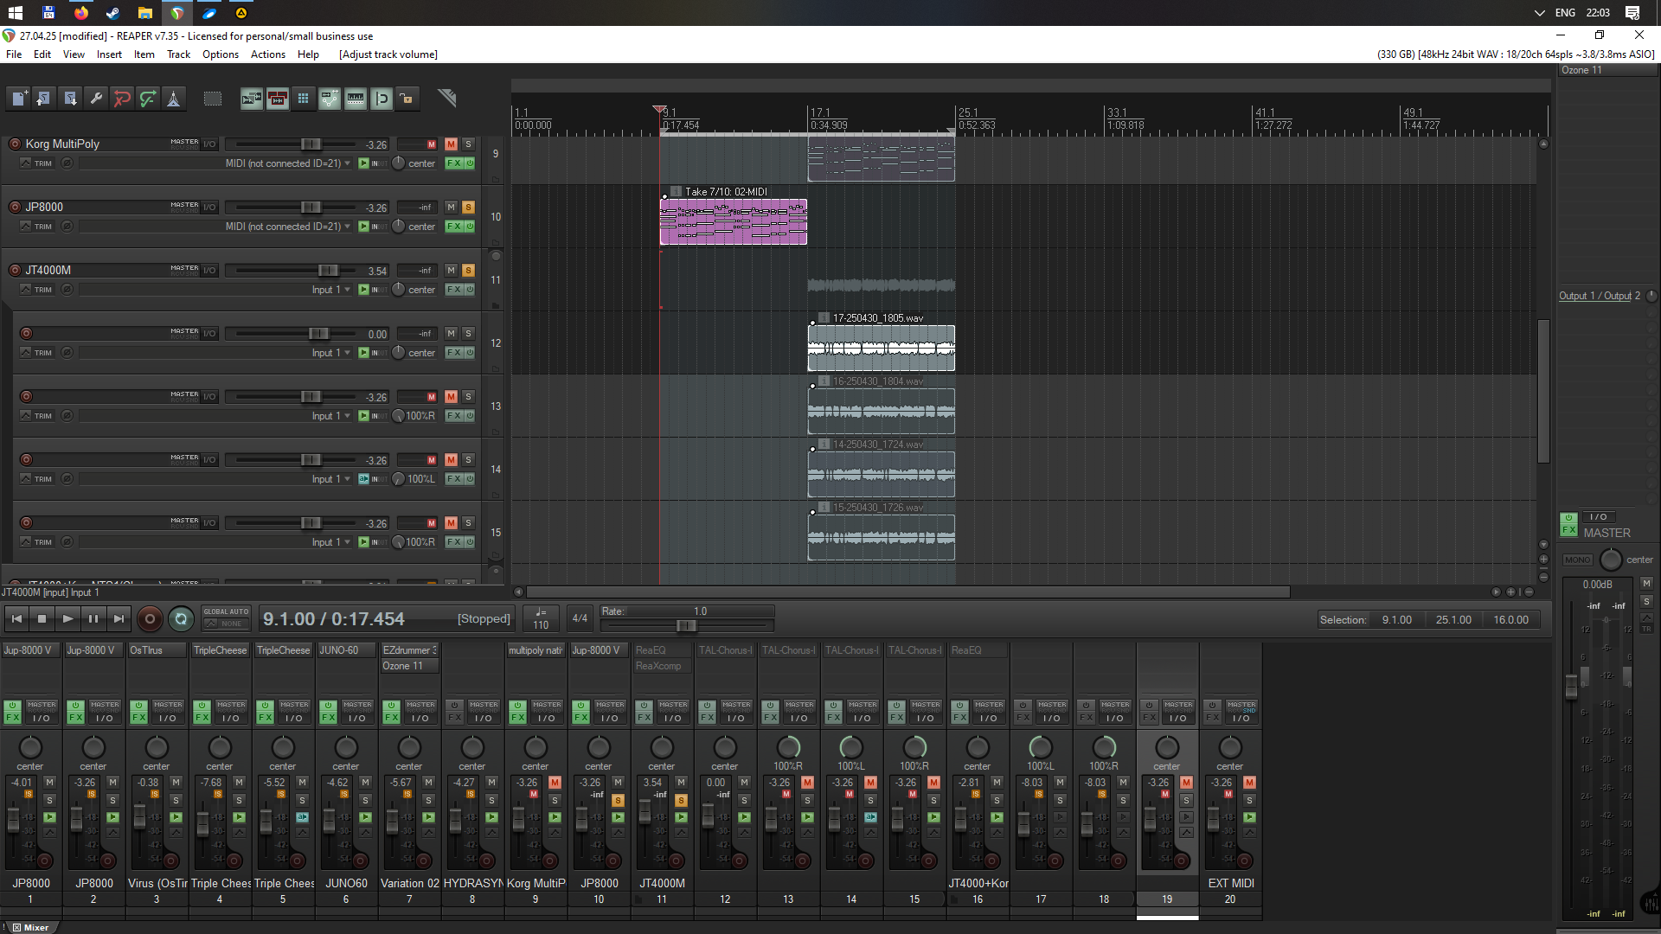The height and width of the screenshot is (934, 1661).
Task: Click the New Project toolbar icon
Action: [x=18, y=99]
